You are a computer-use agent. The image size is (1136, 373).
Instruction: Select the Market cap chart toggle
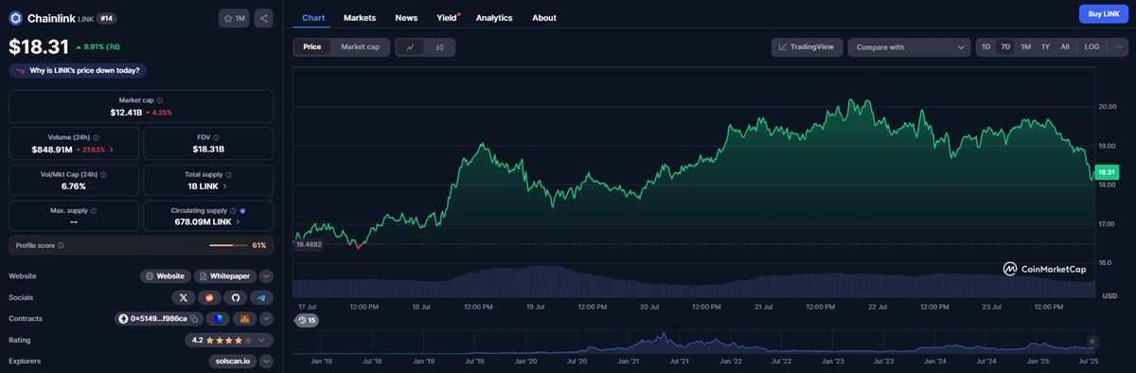point(360,46)
